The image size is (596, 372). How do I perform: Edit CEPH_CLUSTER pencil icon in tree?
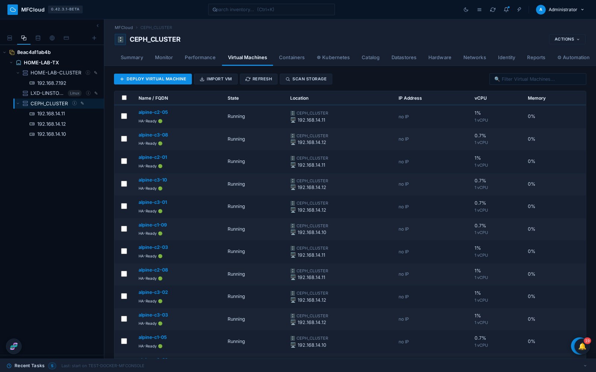[x=82, y=103]
